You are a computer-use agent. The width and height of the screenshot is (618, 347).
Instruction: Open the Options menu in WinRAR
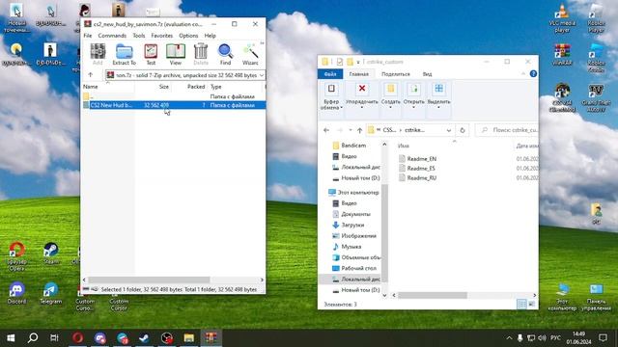(188, 36)
